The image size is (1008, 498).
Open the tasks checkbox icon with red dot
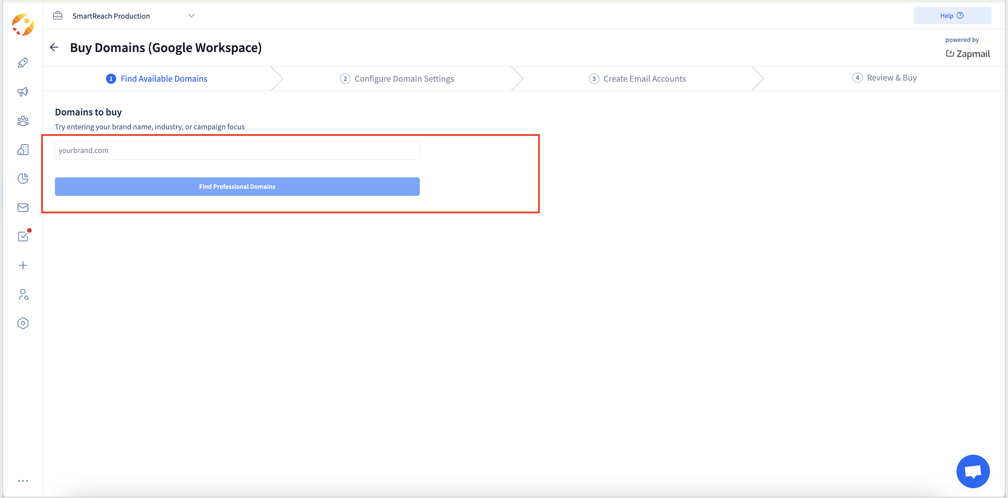click(x=23, y=237)
